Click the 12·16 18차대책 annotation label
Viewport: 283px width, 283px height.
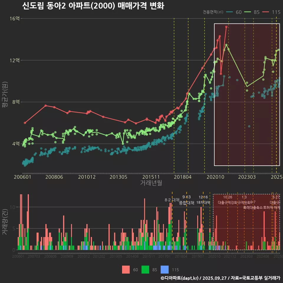click(x=203, y=200)
